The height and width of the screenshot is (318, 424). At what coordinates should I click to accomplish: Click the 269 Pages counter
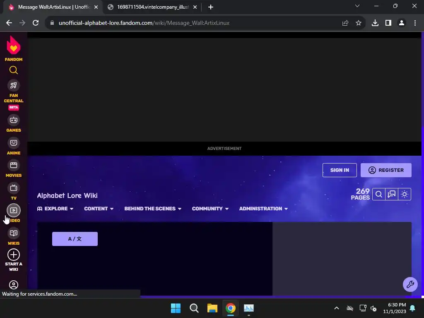click(x=360, y=194)
